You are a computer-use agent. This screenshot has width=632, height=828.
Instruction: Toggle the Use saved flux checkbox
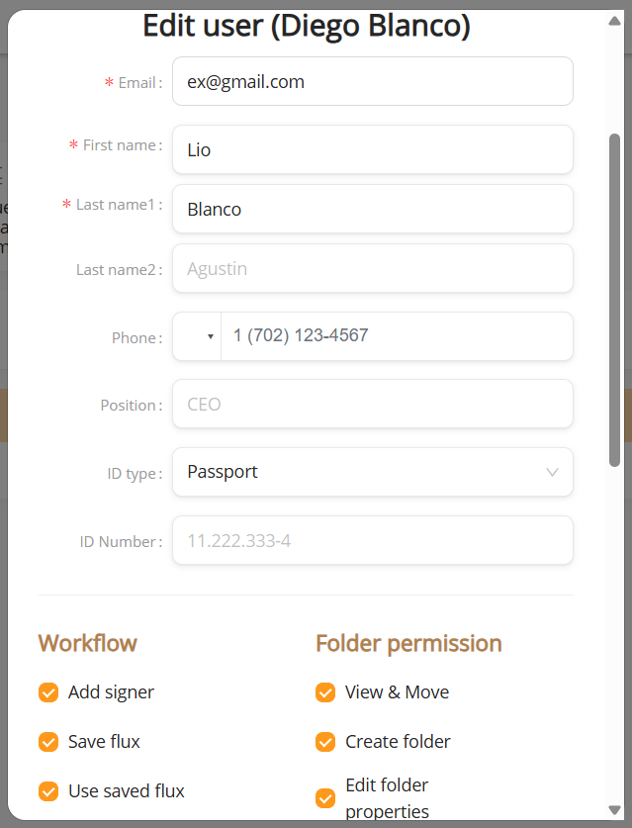(x=48, y=791)
